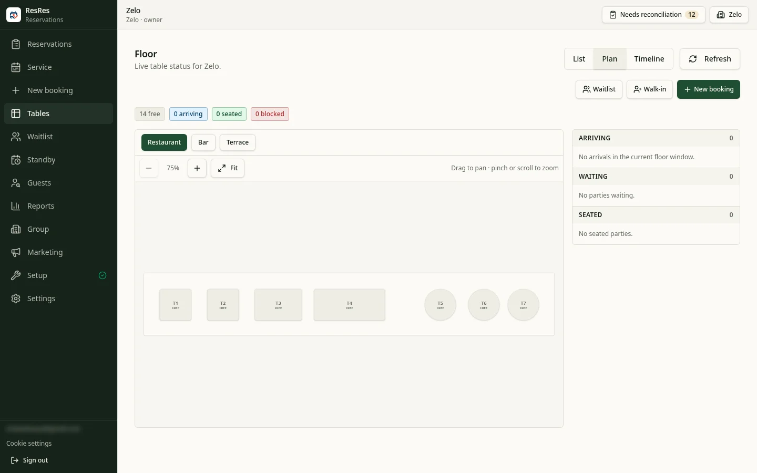Screen dimensions: 757x473
Task: Open the Reservations clipboard icon in sidebar
Action: pos(16,44)
